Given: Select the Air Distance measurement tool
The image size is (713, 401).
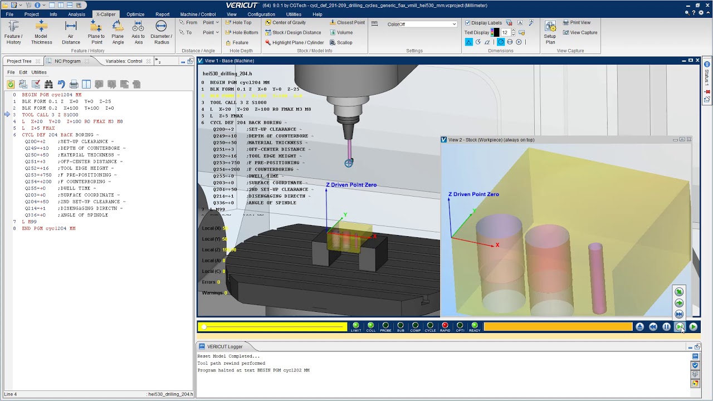Looking at the screenshot, I should tap(71, 32).
